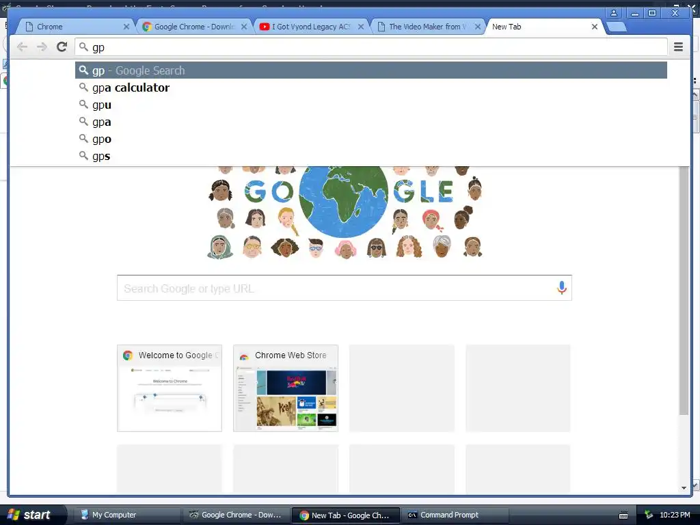Click the Forward navigation arrow
Image resolution: width=700 pixels, height=525 pixels.
pyautogui.click(x=42, y=47)
